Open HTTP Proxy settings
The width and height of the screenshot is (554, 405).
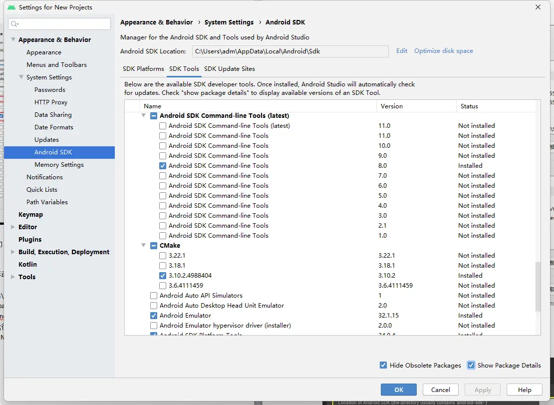pyautogui.click(x=51, y=102)
